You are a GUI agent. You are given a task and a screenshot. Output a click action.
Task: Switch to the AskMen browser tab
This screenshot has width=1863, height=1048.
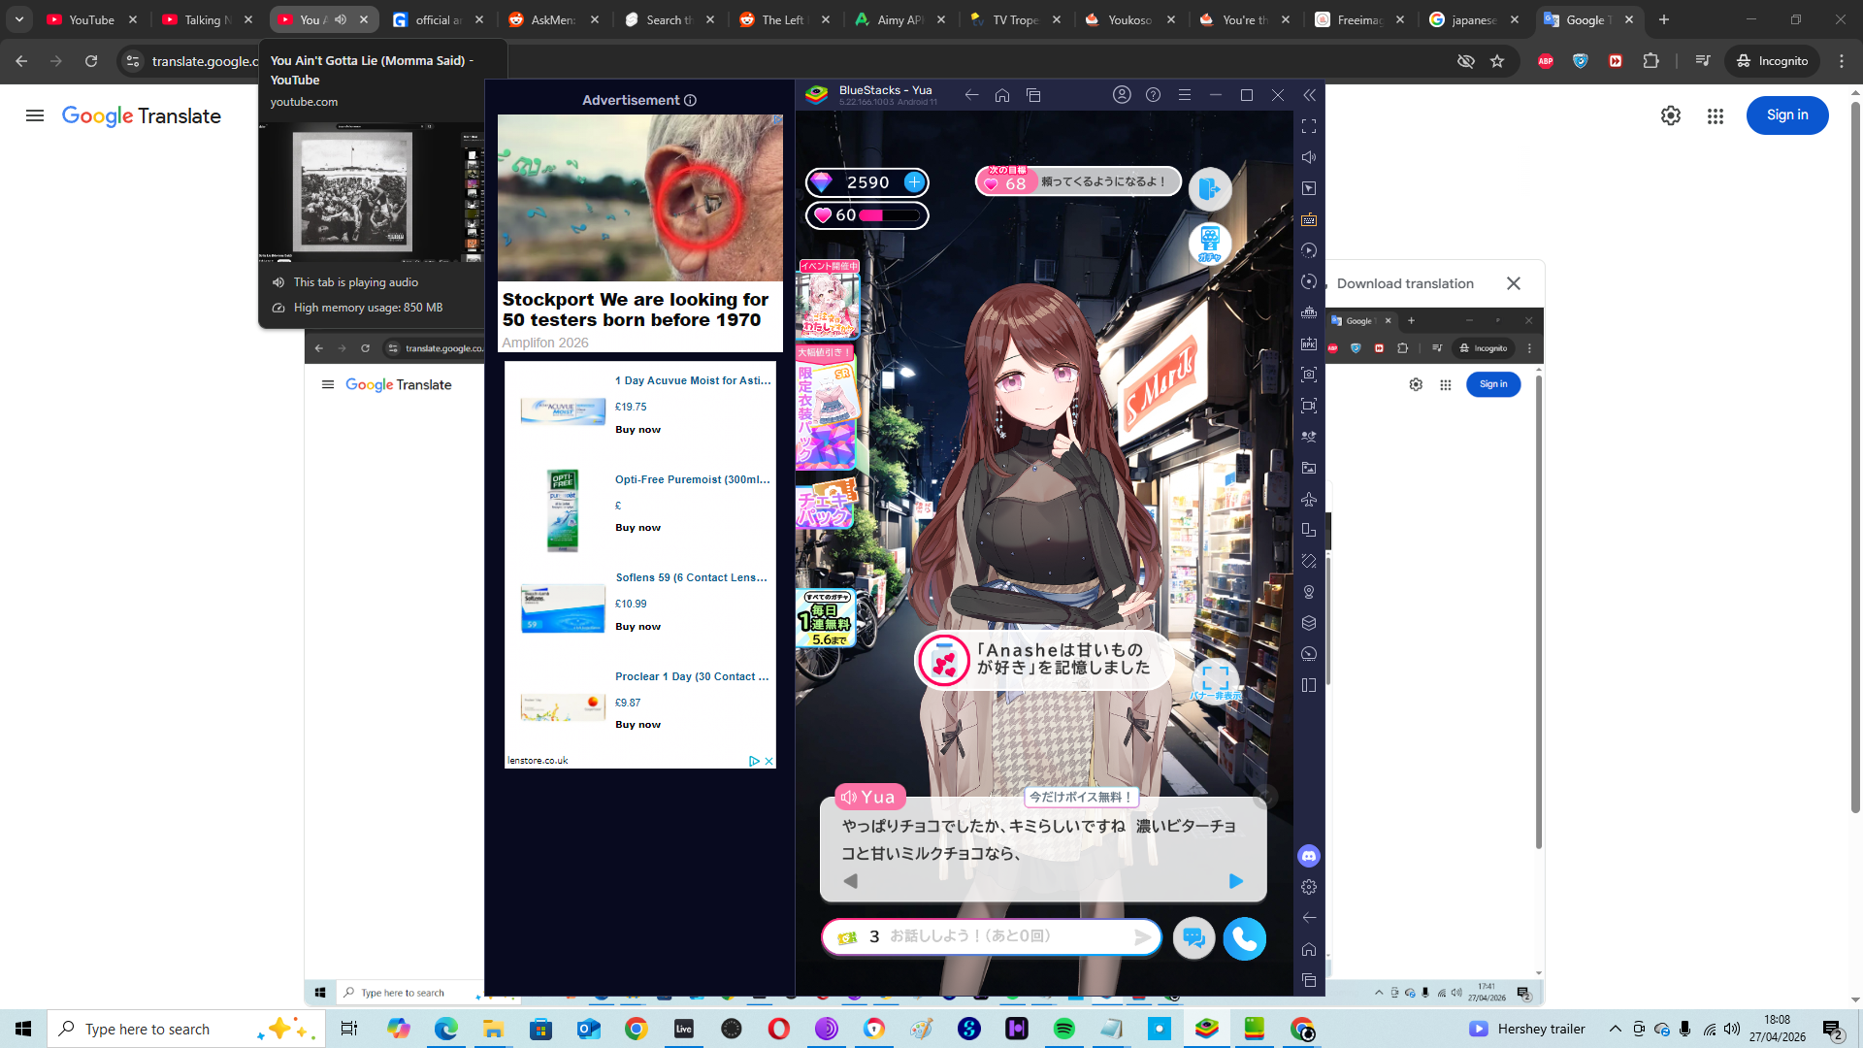[550, 19]
